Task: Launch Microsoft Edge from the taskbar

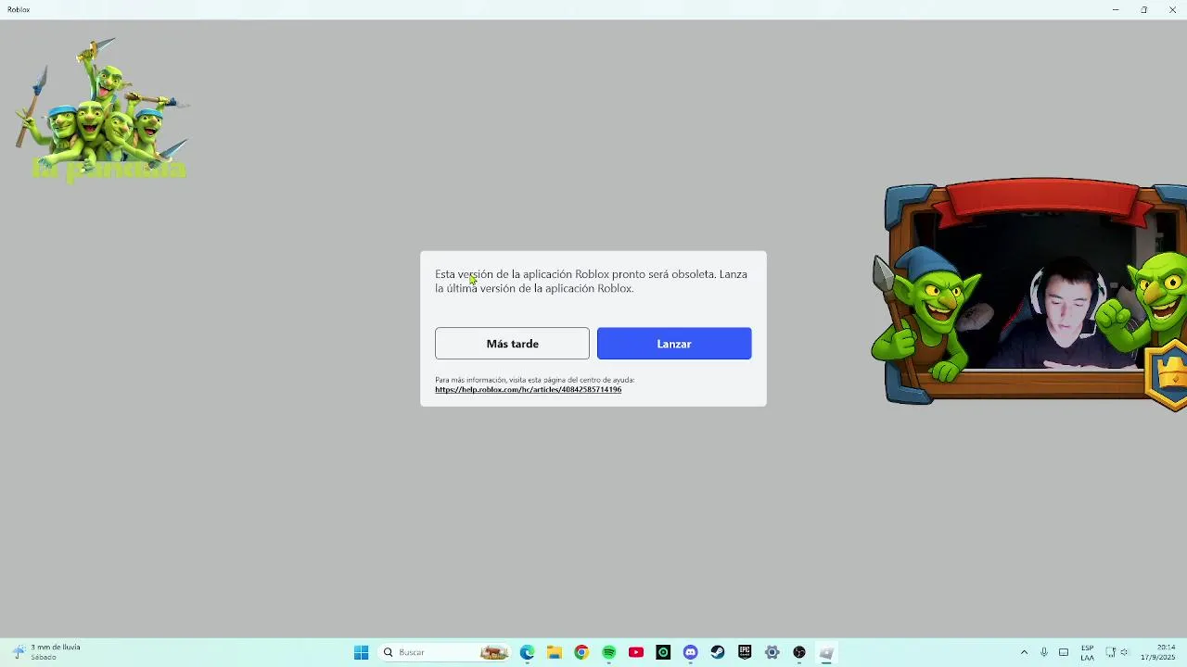Action: pyautogui.click(x=527, y=652)
